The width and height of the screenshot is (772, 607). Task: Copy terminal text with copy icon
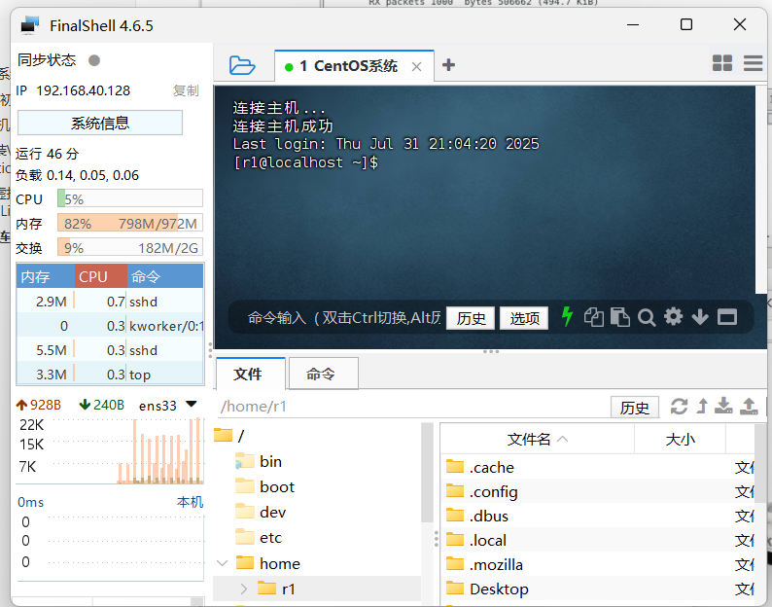coord(594,317)
